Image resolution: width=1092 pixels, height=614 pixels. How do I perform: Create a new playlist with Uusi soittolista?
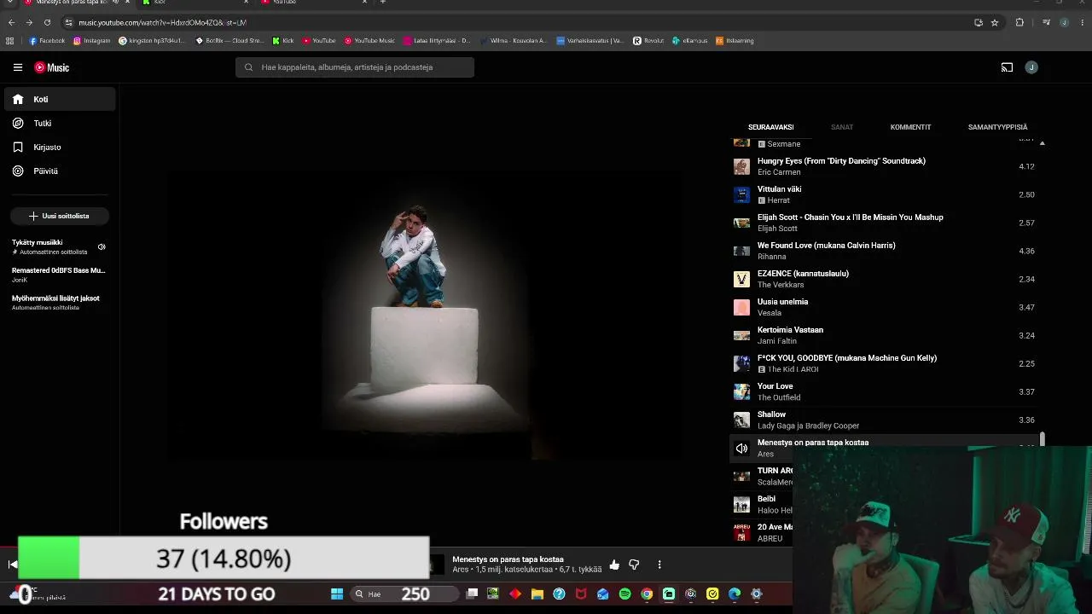[60, 216]
